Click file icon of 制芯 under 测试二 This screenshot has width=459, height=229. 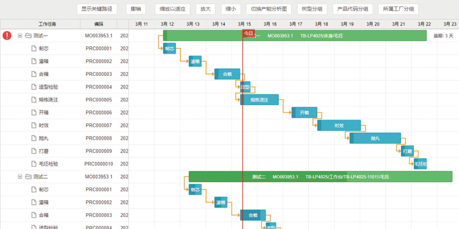click(x=34, y=190)
